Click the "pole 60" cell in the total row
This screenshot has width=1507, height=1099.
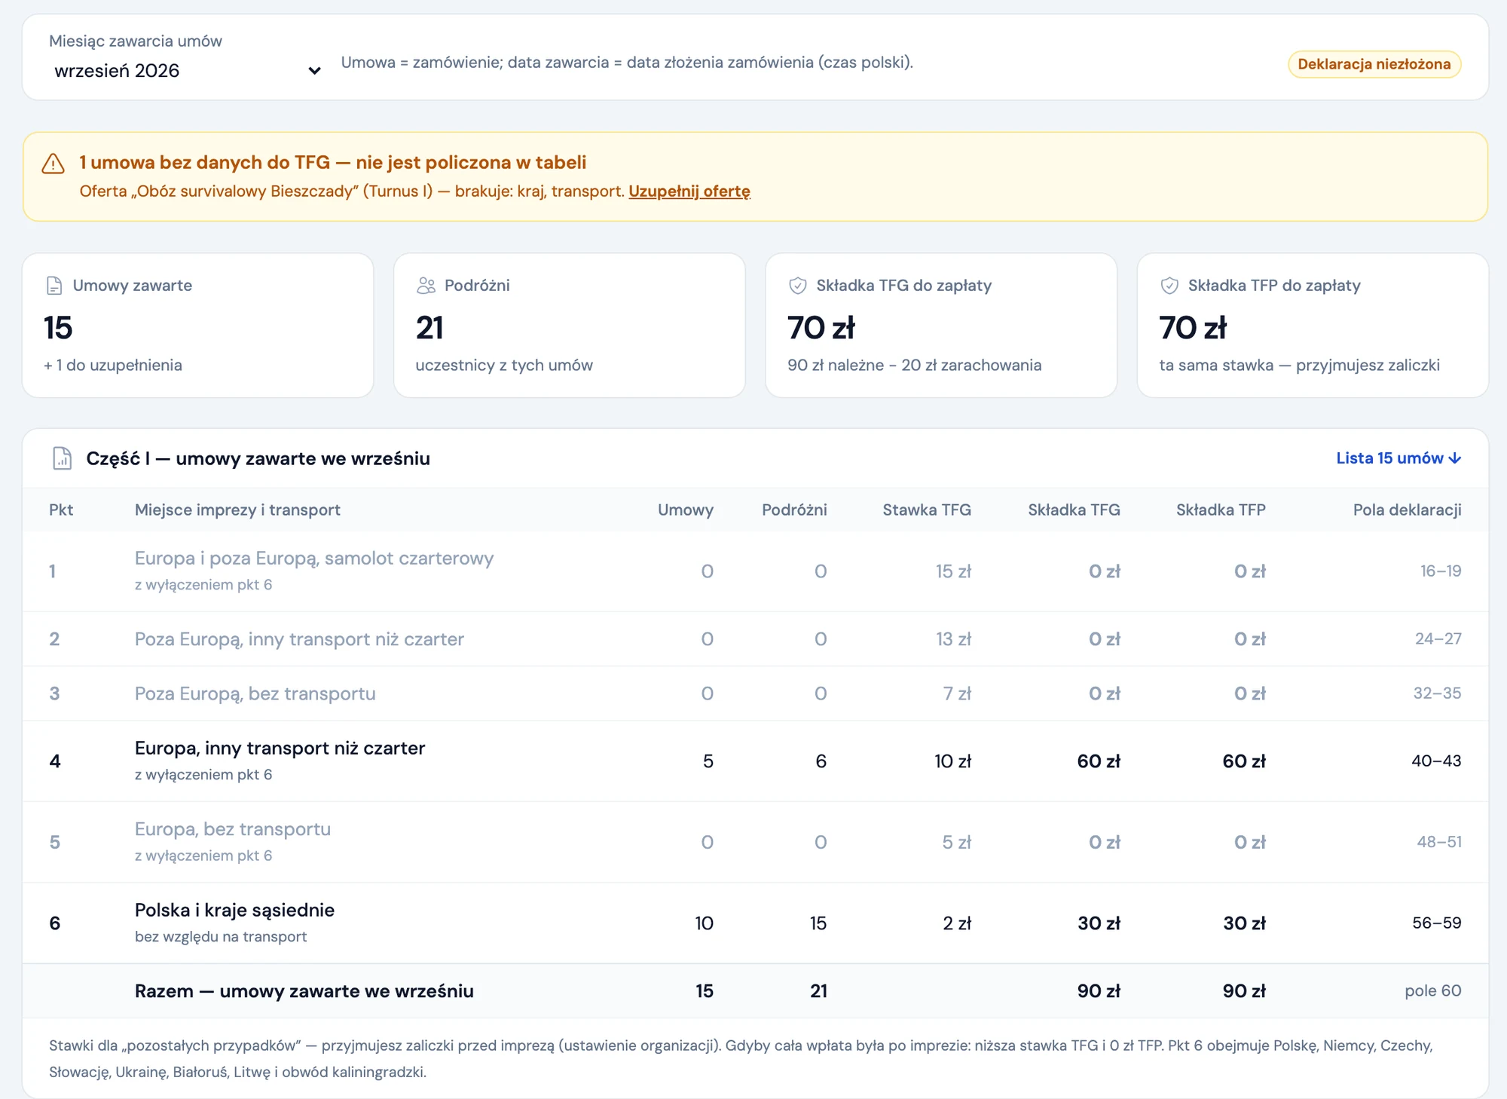(x=1433, y=991)
